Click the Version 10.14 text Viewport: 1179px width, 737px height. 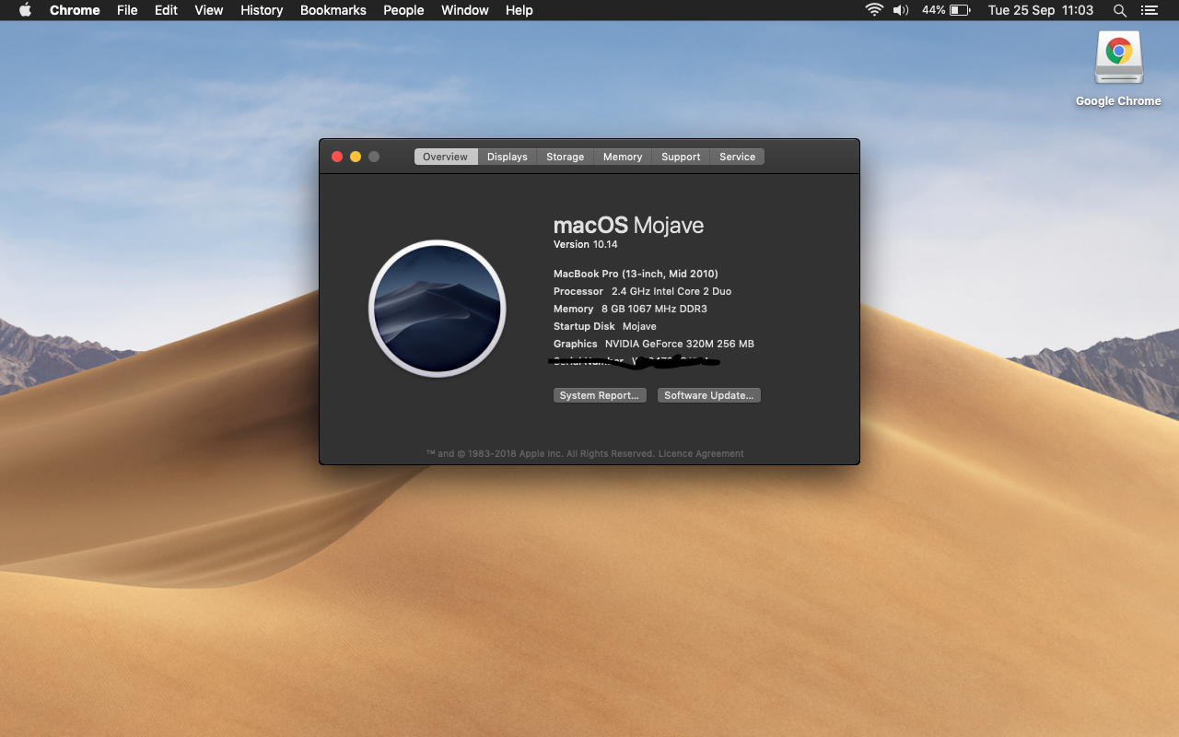click(x=586, y=244)
